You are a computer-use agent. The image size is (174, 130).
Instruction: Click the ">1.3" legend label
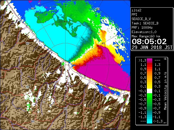coord(142,60)
